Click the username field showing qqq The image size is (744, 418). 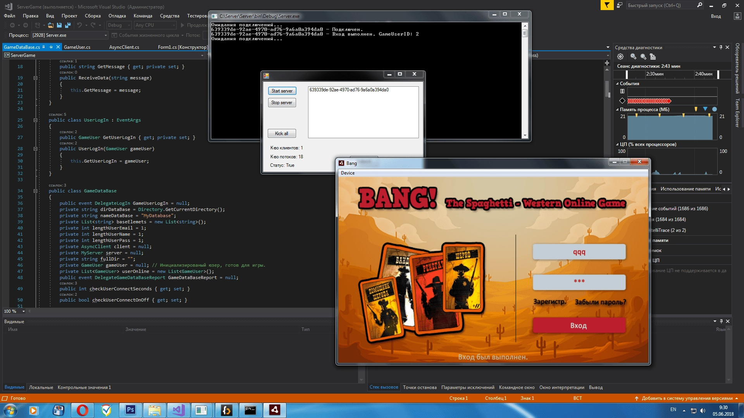(579, 252)
